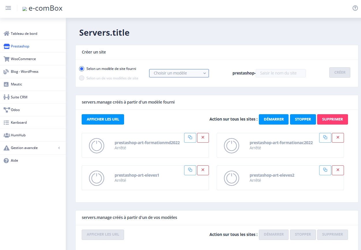Screen dimensions: 361x250
Task: Open WooCommerce in the sidebar
Action: pyautogui.click(x=23, y=59)
